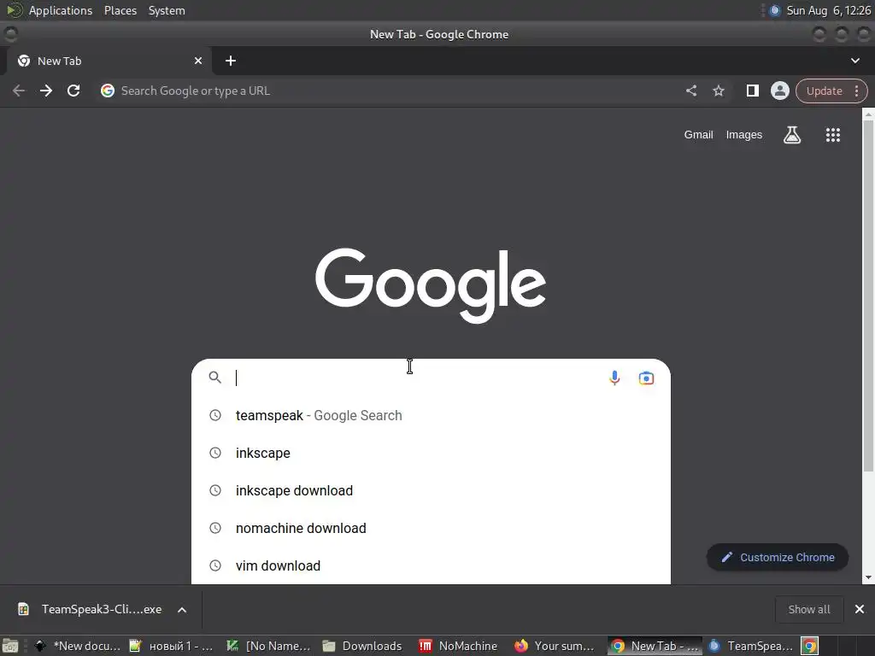This screenshot has height=656, width=875.
Task: Switch to the Downloads folder window
Action: coord(362,646)
